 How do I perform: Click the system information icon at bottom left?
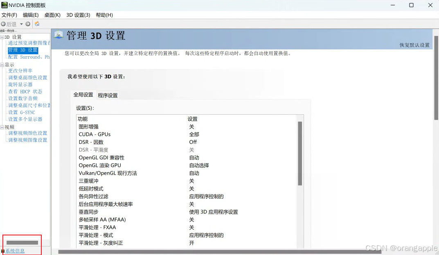pyautogui.click(x=2, y=251)
